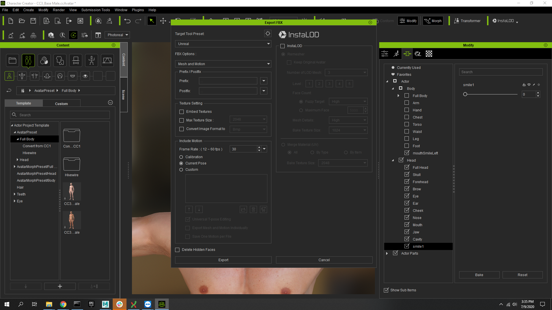Toggle the Embed Textures checkbox
The image size is (552, 310).
tap(181, 111)
